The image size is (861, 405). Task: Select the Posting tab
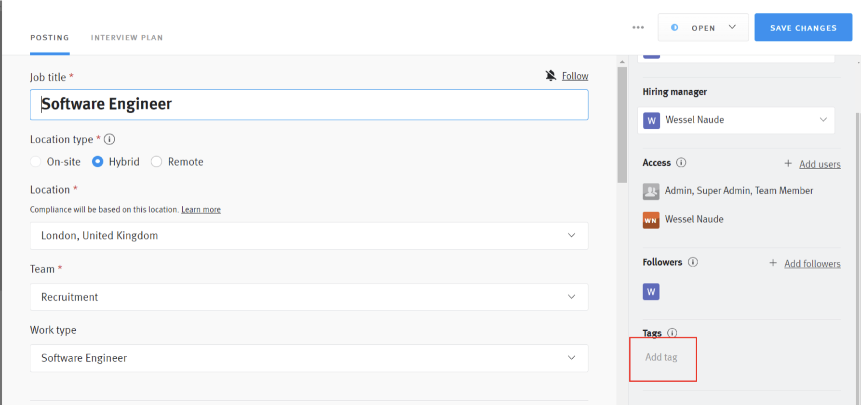(50, 37)
